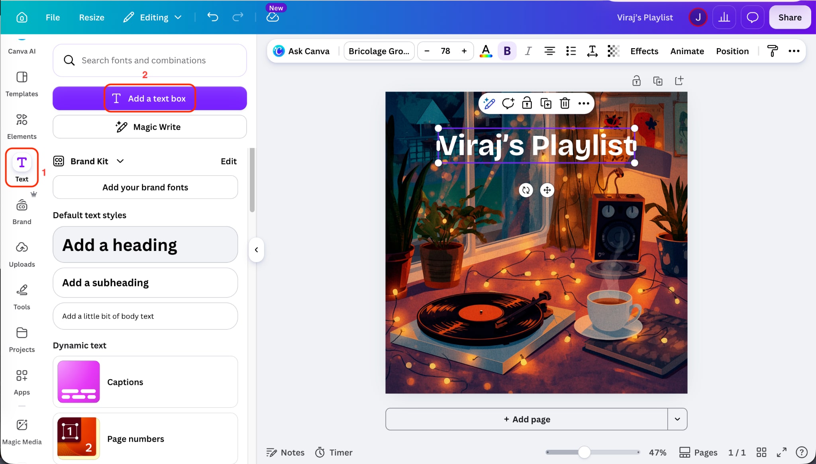Lock the selected text element
816x464 pixels.
click(x=527, y=104)
